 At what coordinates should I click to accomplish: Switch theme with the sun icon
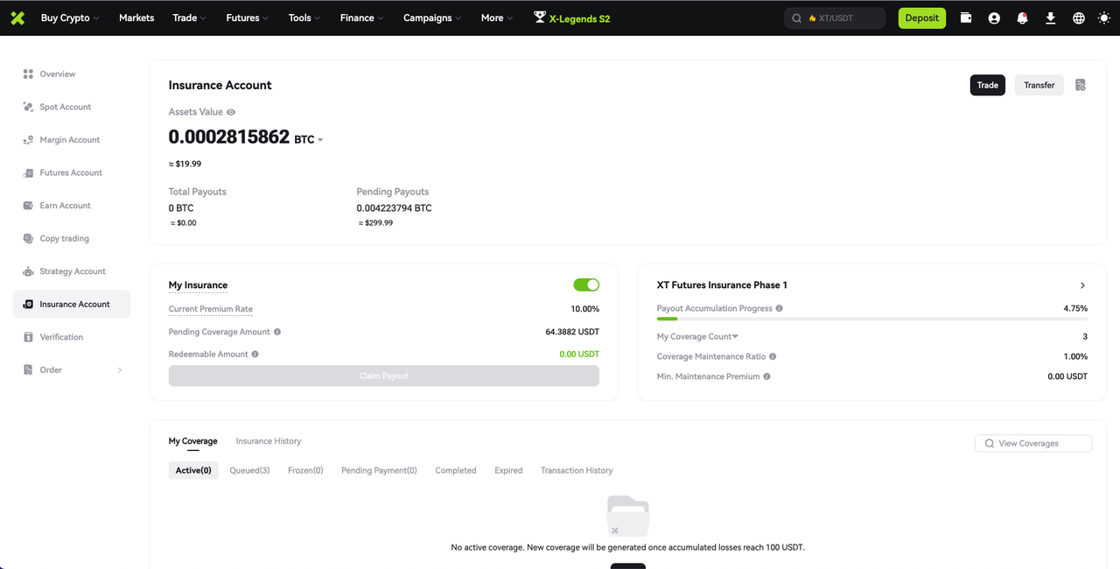[1103, 18]
